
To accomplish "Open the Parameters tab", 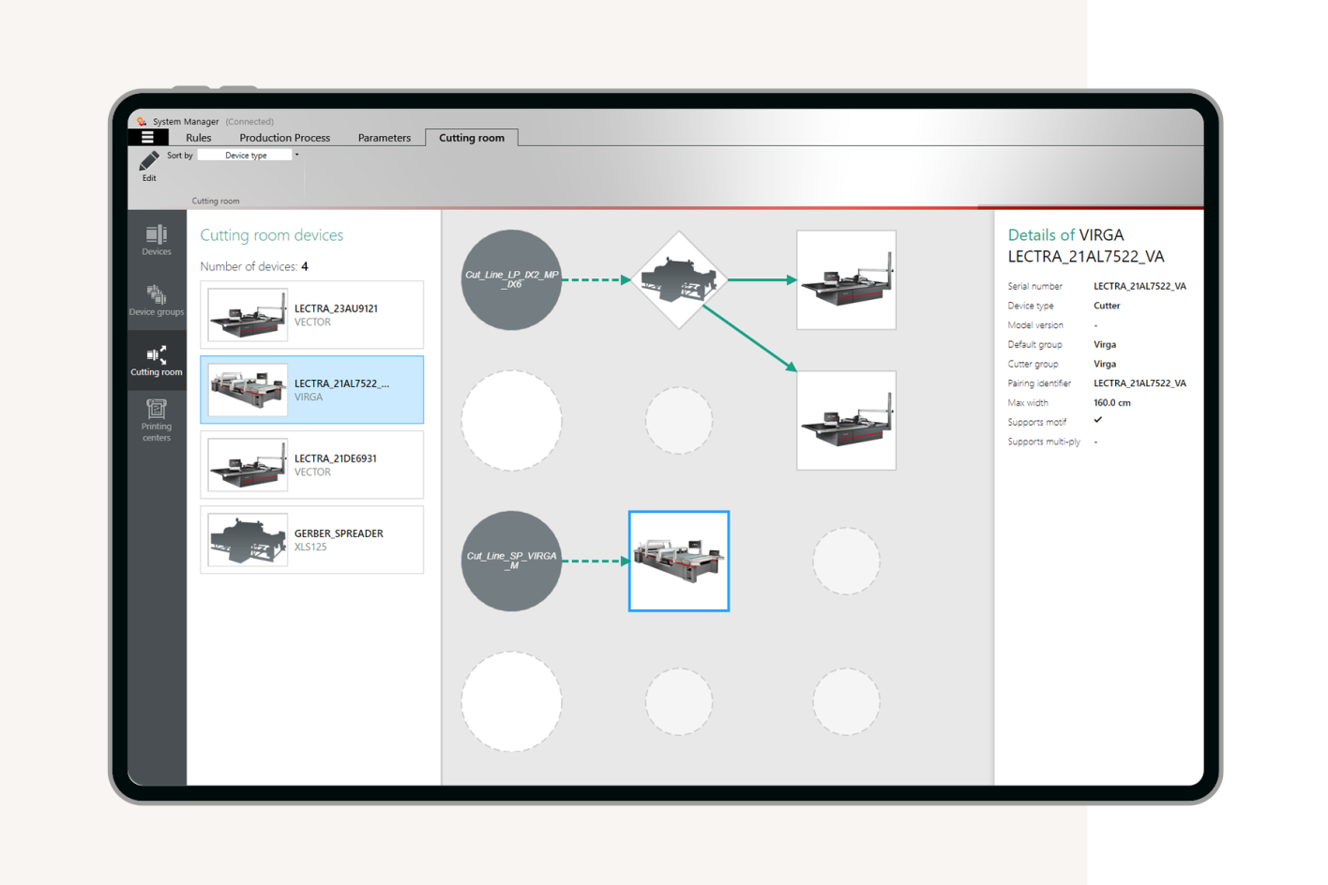I will (x=385, y=138).
